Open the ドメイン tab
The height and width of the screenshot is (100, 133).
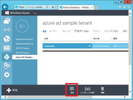point(97,31)
